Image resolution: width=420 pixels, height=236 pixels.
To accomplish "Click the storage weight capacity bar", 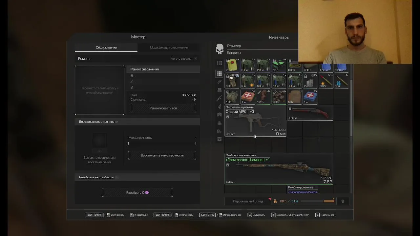I will point(317,201).
